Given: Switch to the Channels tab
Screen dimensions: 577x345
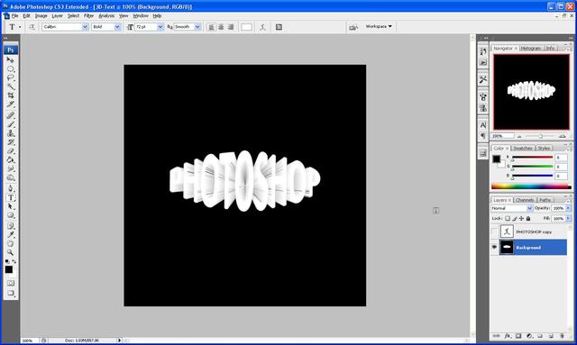Looking at the screenshot, I should pyautogui.click(x=525, y=200).
